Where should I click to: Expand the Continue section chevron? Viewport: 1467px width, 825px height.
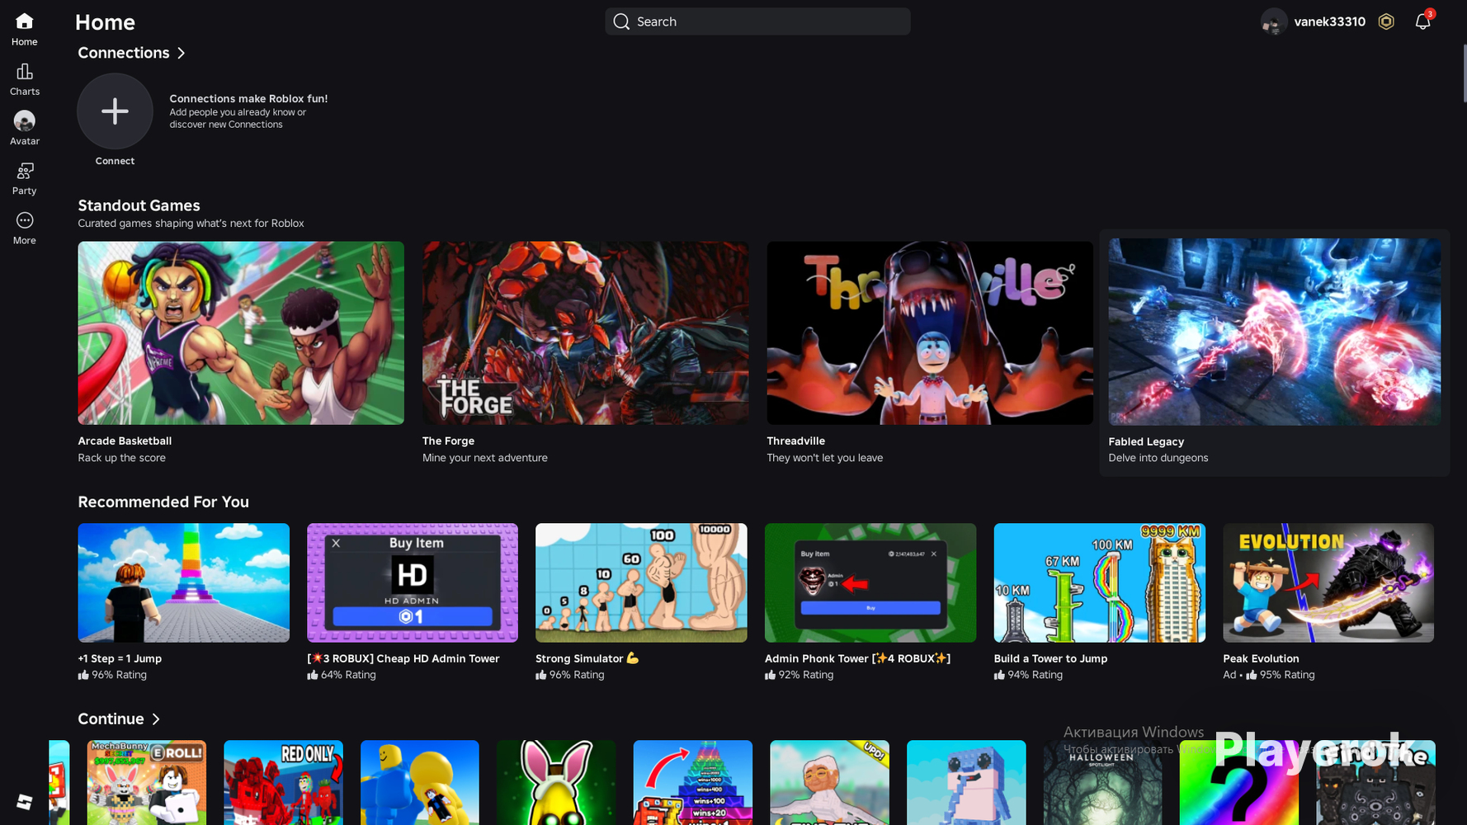click(x=156, y=719)
